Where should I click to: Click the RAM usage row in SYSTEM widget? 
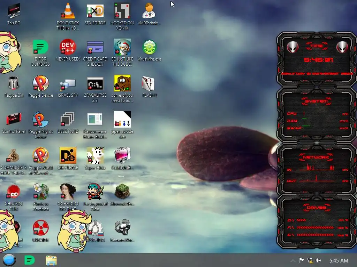317,121
